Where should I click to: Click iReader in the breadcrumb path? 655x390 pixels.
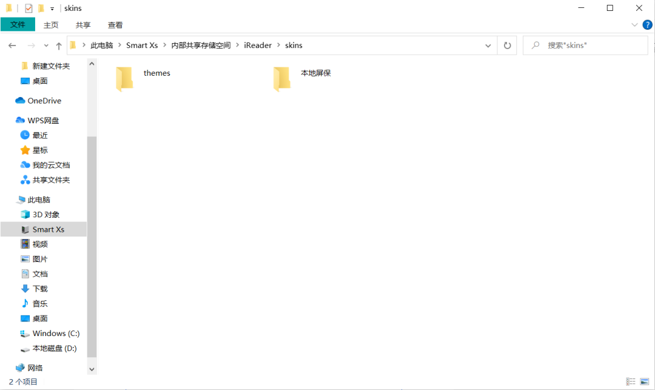[x=258, y=45]
